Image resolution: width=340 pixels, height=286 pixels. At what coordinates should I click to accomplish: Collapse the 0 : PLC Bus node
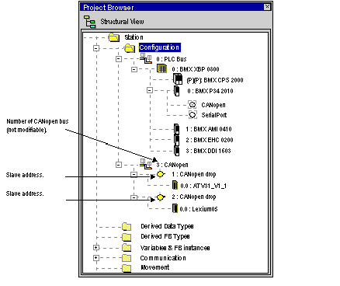point(119,59)
